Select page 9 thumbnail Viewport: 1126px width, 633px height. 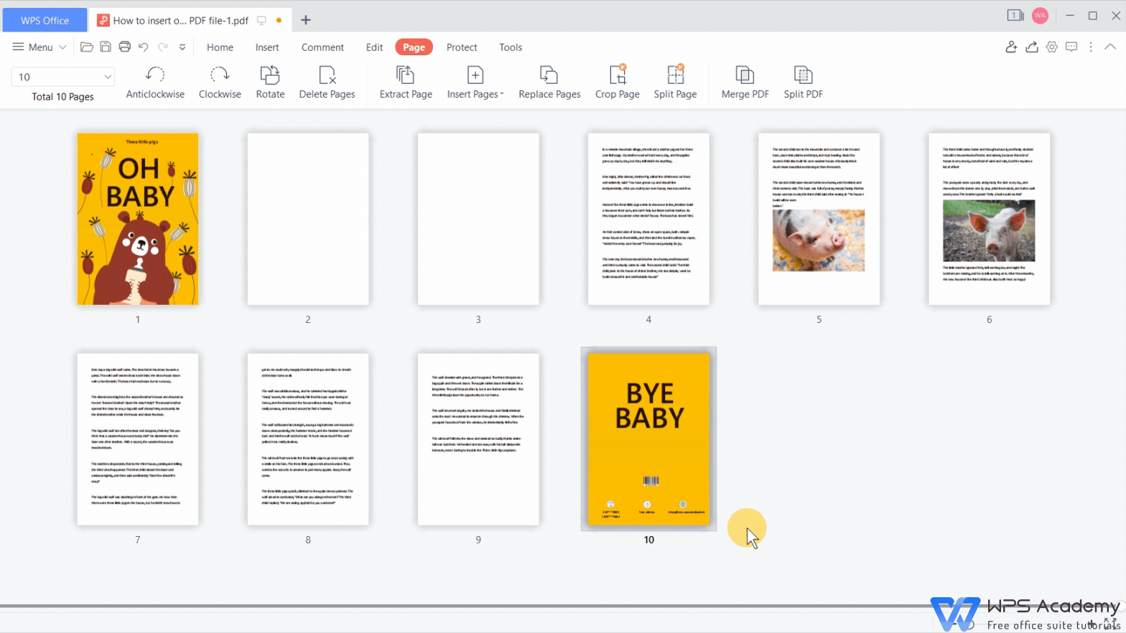(478, 439)
